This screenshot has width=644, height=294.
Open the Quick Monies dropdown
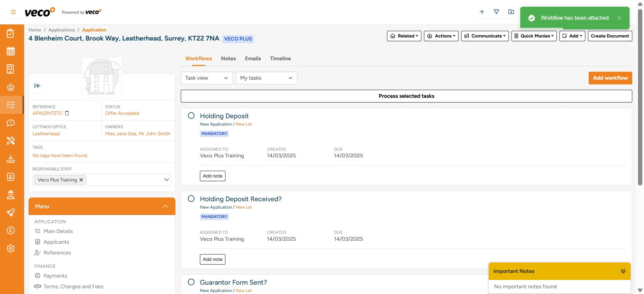click(x=534, y=36)
